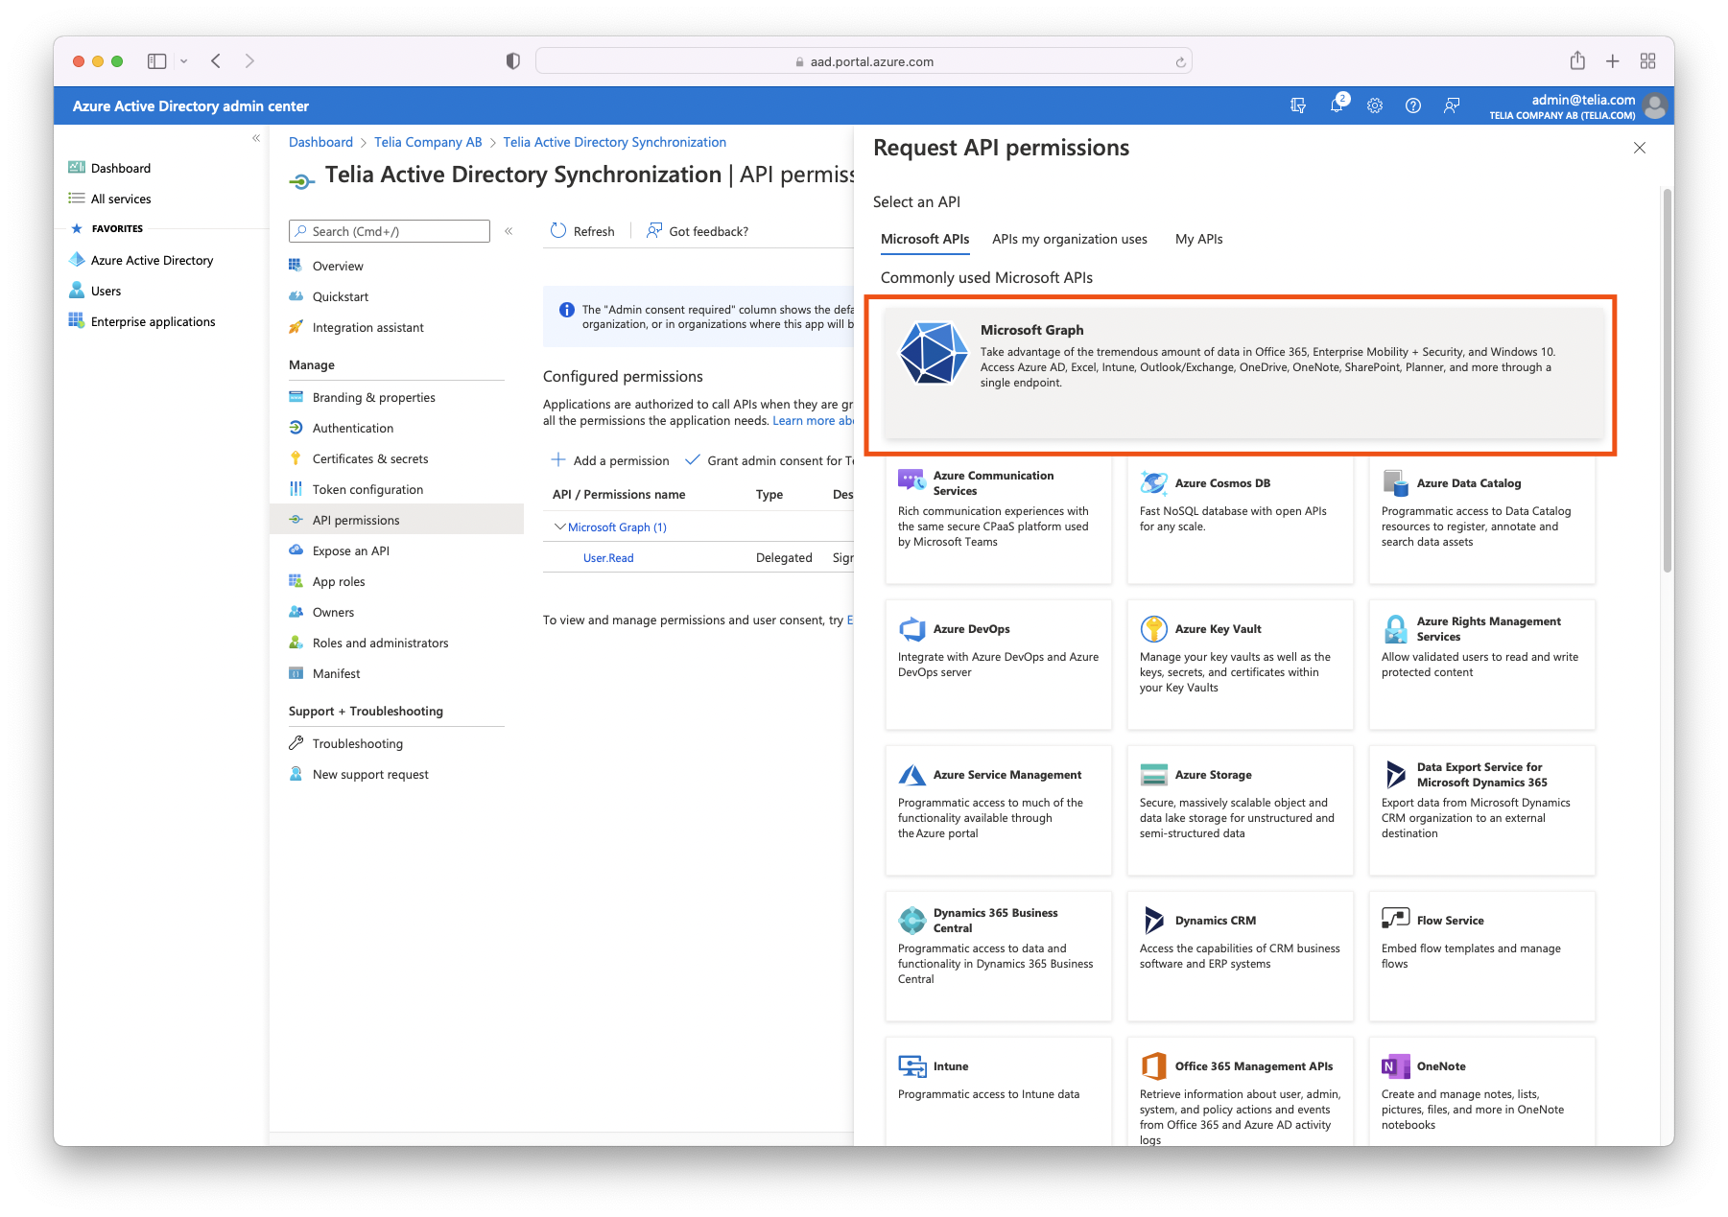Click Got feedback? button
This screenshot has height=1217, width=1728.
pos(698,231)
